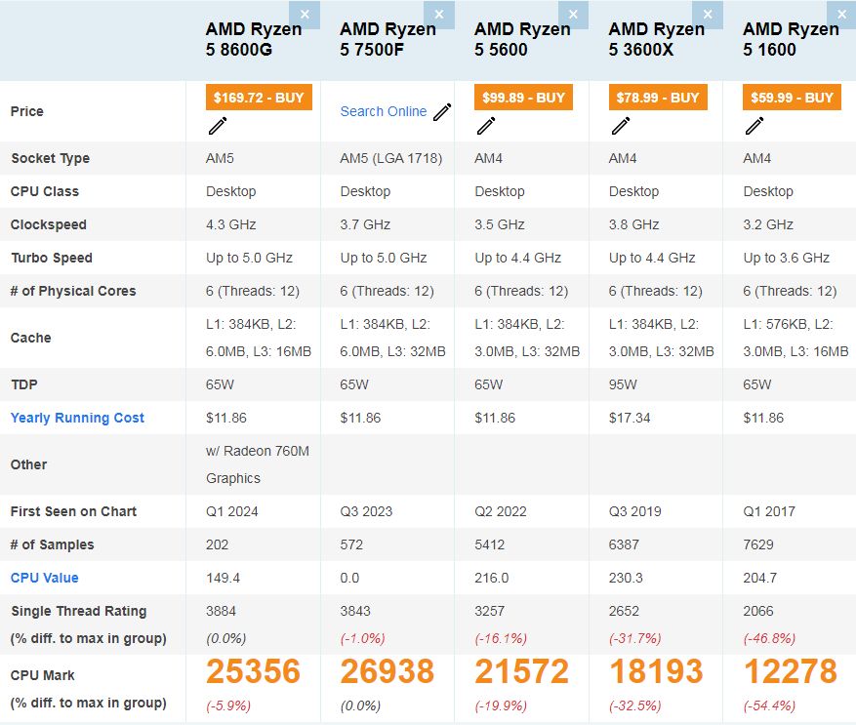
Task: Click the 3.8 GHz clockspeed value
Action: [633, 224]
